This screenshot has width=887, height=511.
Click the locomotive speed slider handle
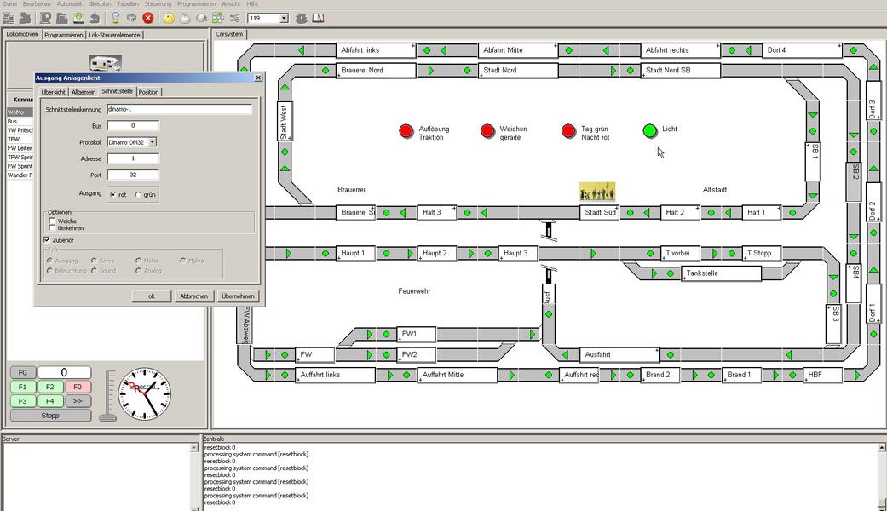[x=107, y=417]
